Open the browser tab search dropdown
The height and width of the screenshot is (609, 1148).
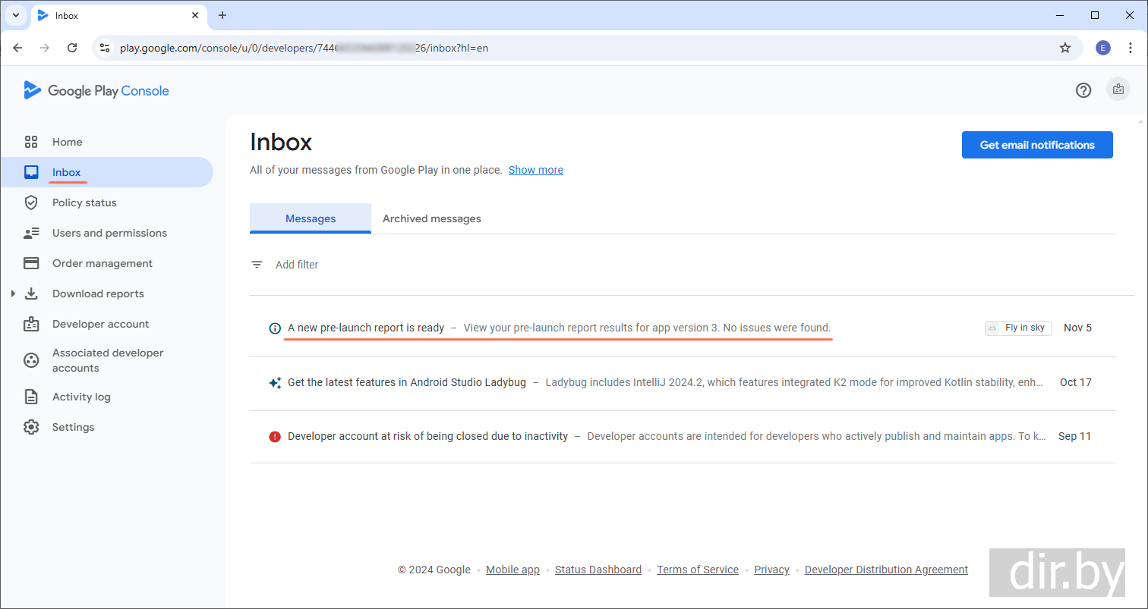15,15
